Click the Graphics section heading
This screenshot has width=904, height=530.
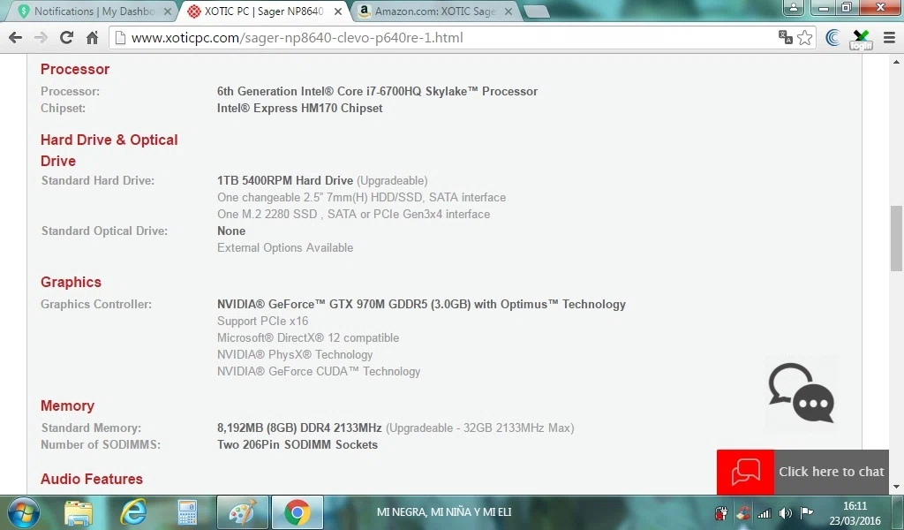pos(71,282)
